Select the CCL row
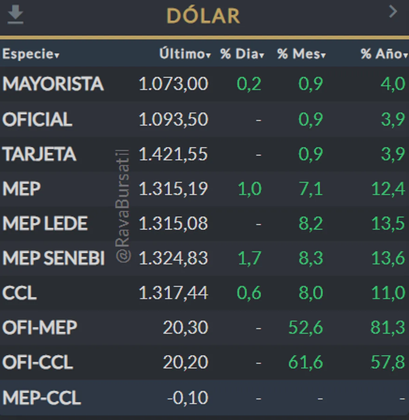Image resolution: width=409 pixels, height=420 pixels. [204, 293]
